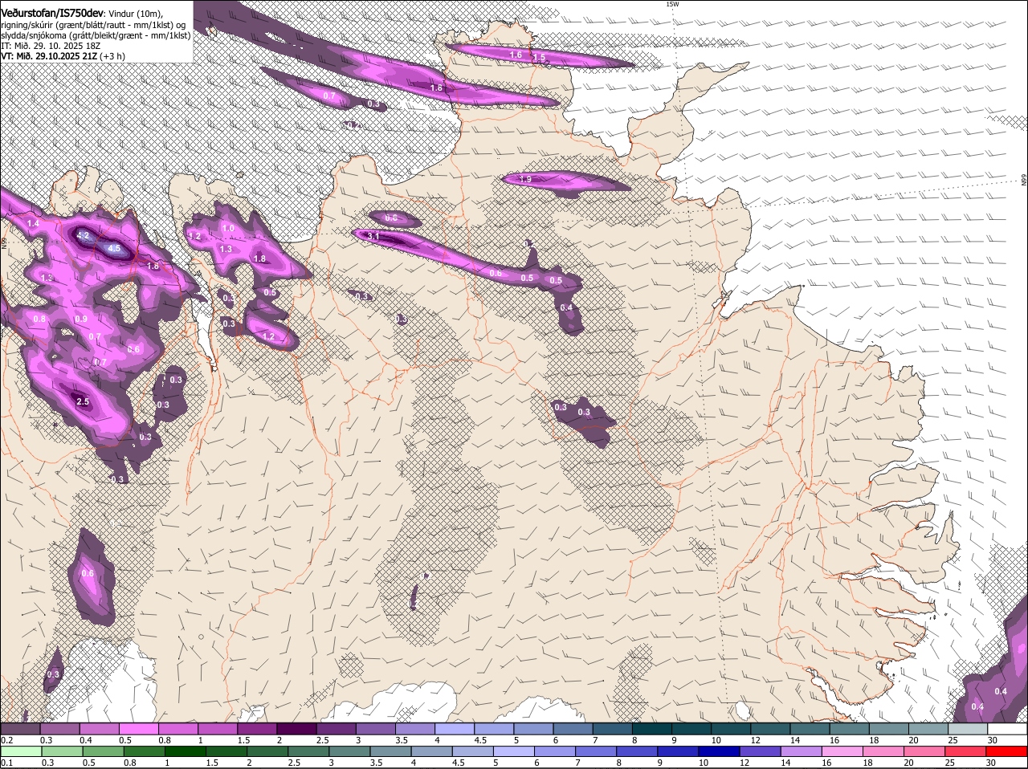Click the '7' label in the lower legend
The width and height of the screenshot is (1028, 769).
pos(578,763)
